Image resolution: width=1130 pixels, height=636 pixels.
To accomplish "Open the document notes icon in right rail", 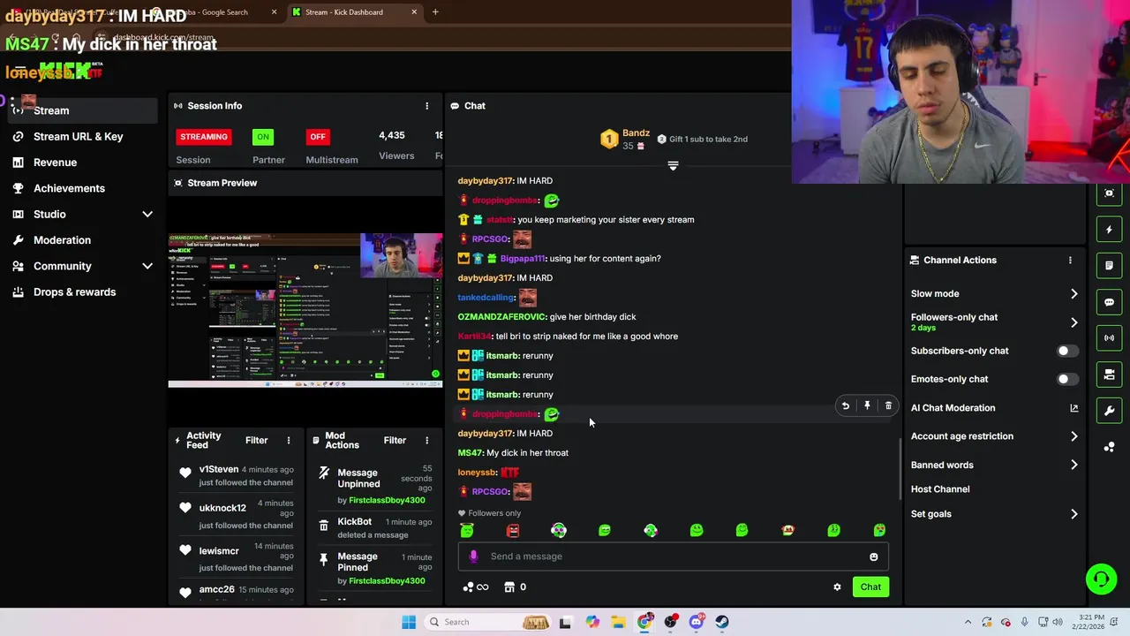I will 1109,266.
